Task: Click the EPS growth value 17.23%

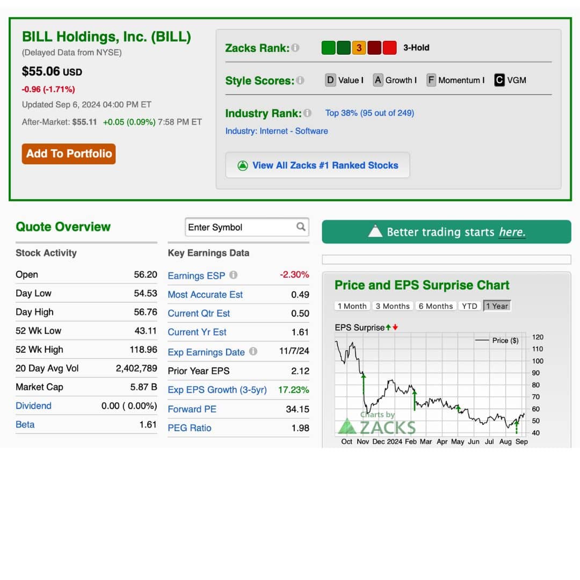Action: click(x=294, y=390)
